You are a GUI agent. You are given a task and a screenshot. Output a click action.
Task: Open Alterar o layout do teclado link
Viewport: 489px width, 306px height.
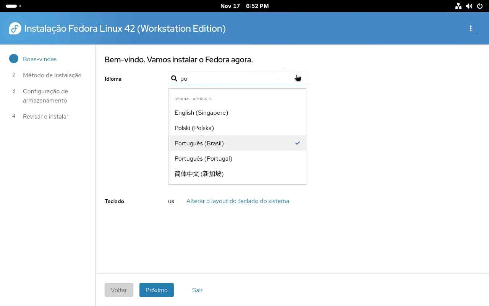coord(238,201)
